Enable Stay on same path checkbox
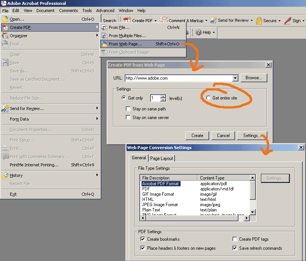Screen dimensions: 306x261 pyautogui.click(x=128, y=109)
